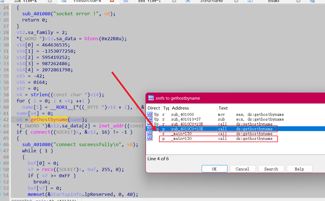The width and height of the screenshot is (325, 201).
Task: Select the p-type _main+130 xref row
Action: pyautogui.click(x=236, y=138)
